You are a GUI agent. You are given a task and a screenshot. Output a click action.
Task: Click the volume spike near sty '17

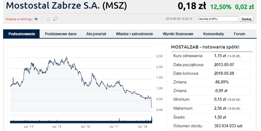(x=119, y=119)
